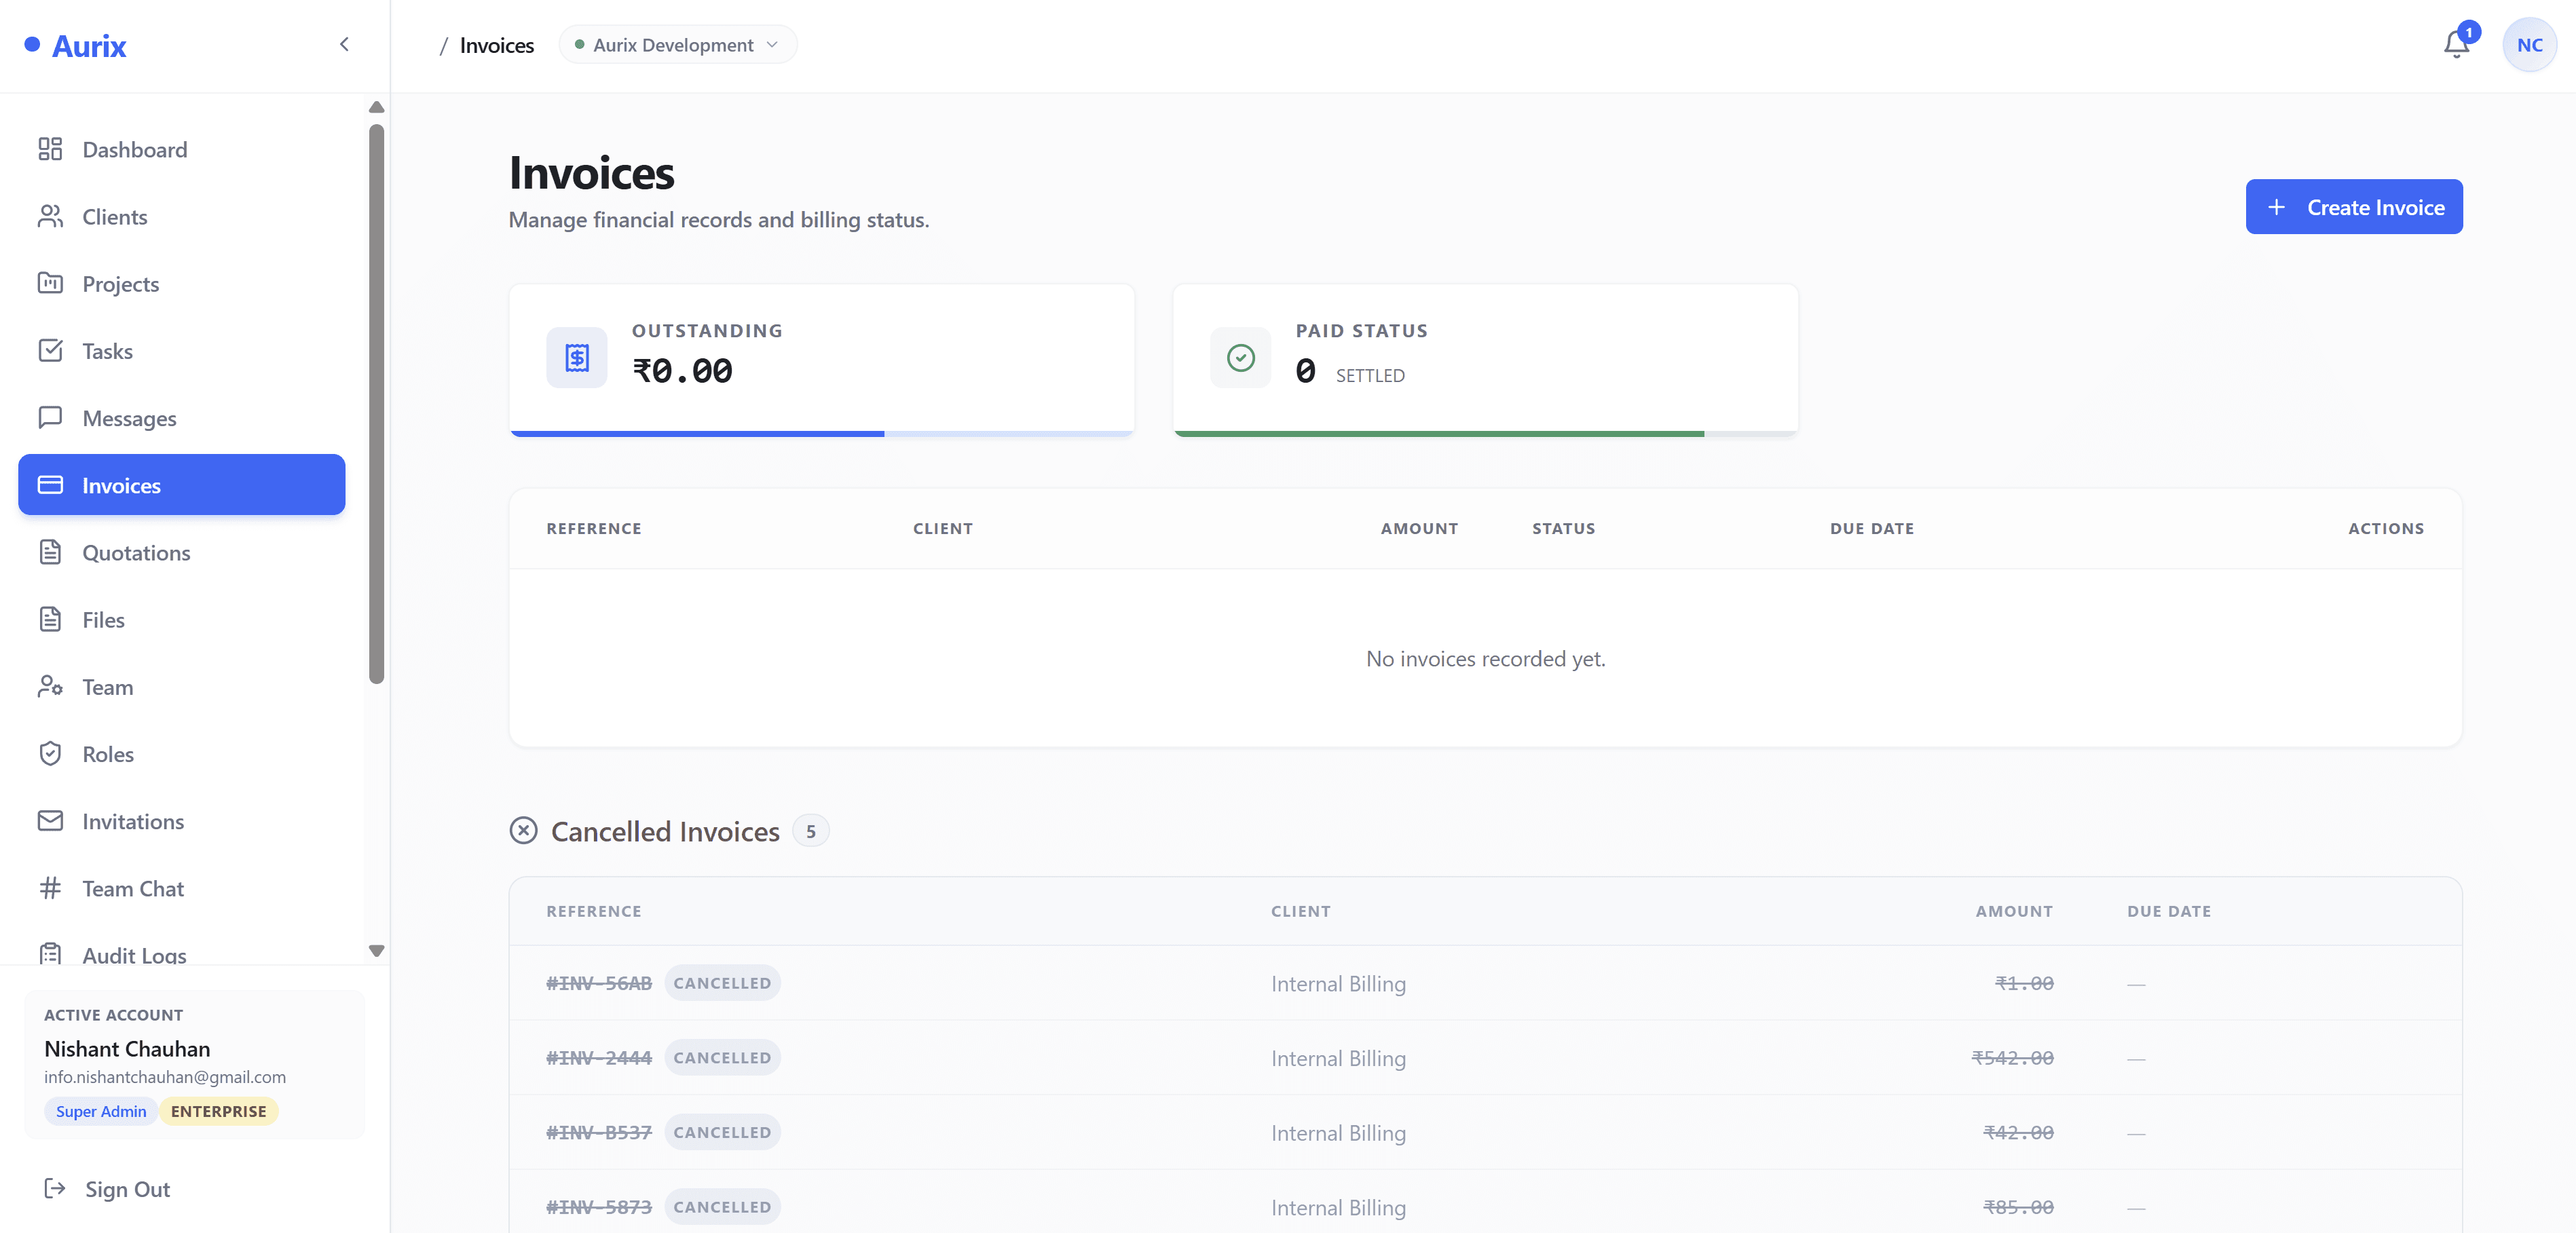Click cancelled invoice #INV-5873 reference
The width and height of the screenshot is (2576, 1233).
(599, 1207)
